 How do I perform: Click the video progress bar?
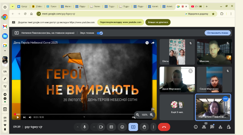[x=74, y=114]
